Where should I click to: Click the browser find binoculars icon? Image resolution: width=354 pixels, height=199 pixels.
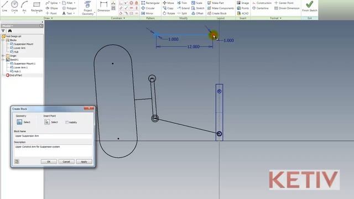(10, 31)
